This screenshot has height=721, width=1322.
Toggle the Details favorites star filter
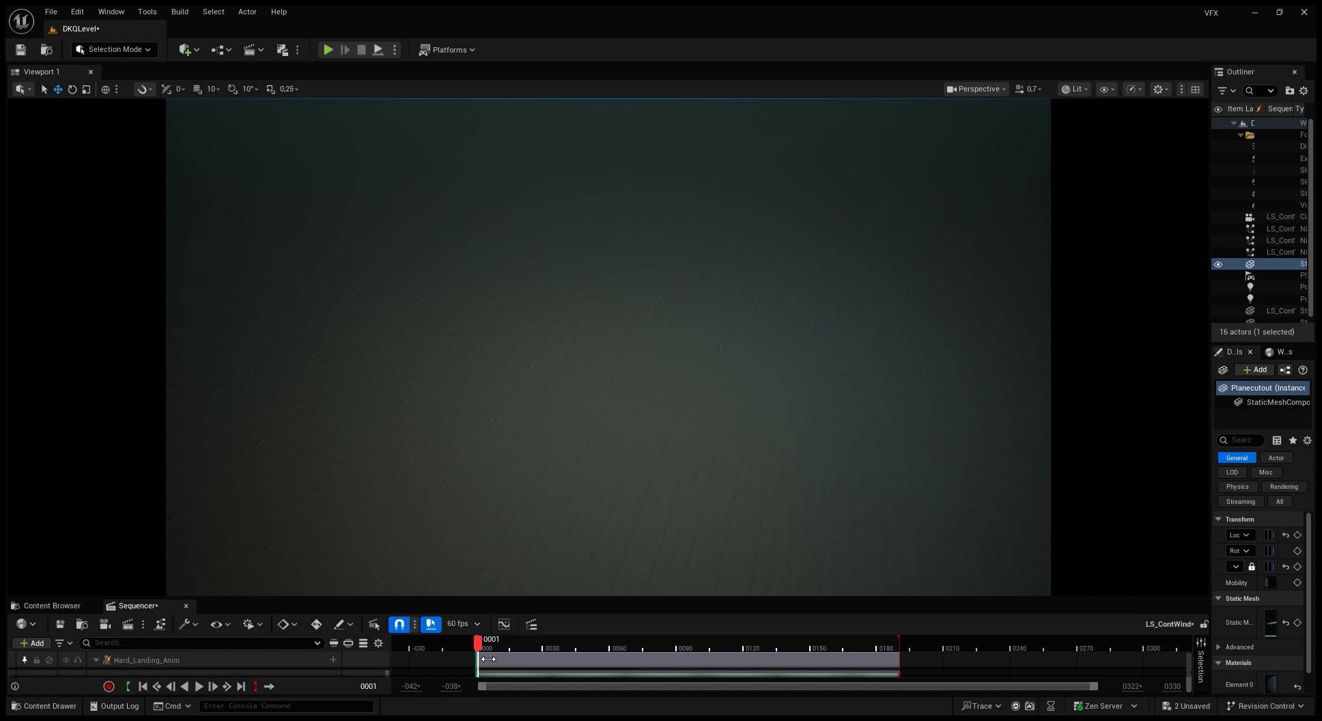pos(1293,440)
